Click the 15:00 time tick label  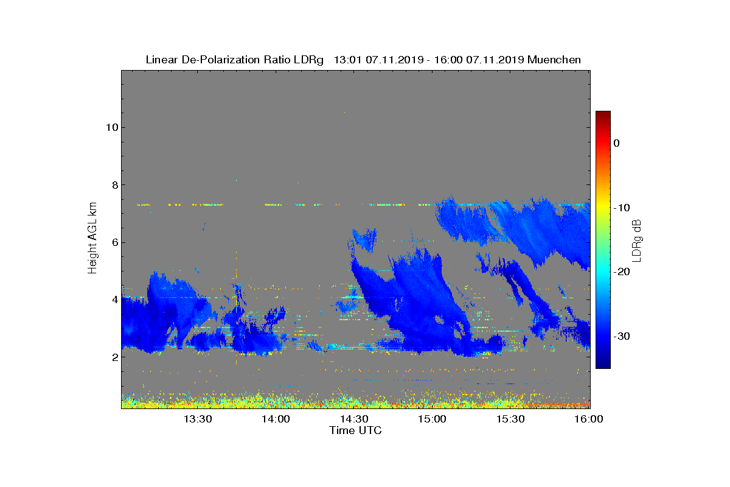pyautogui.click(x=433, y=419)
